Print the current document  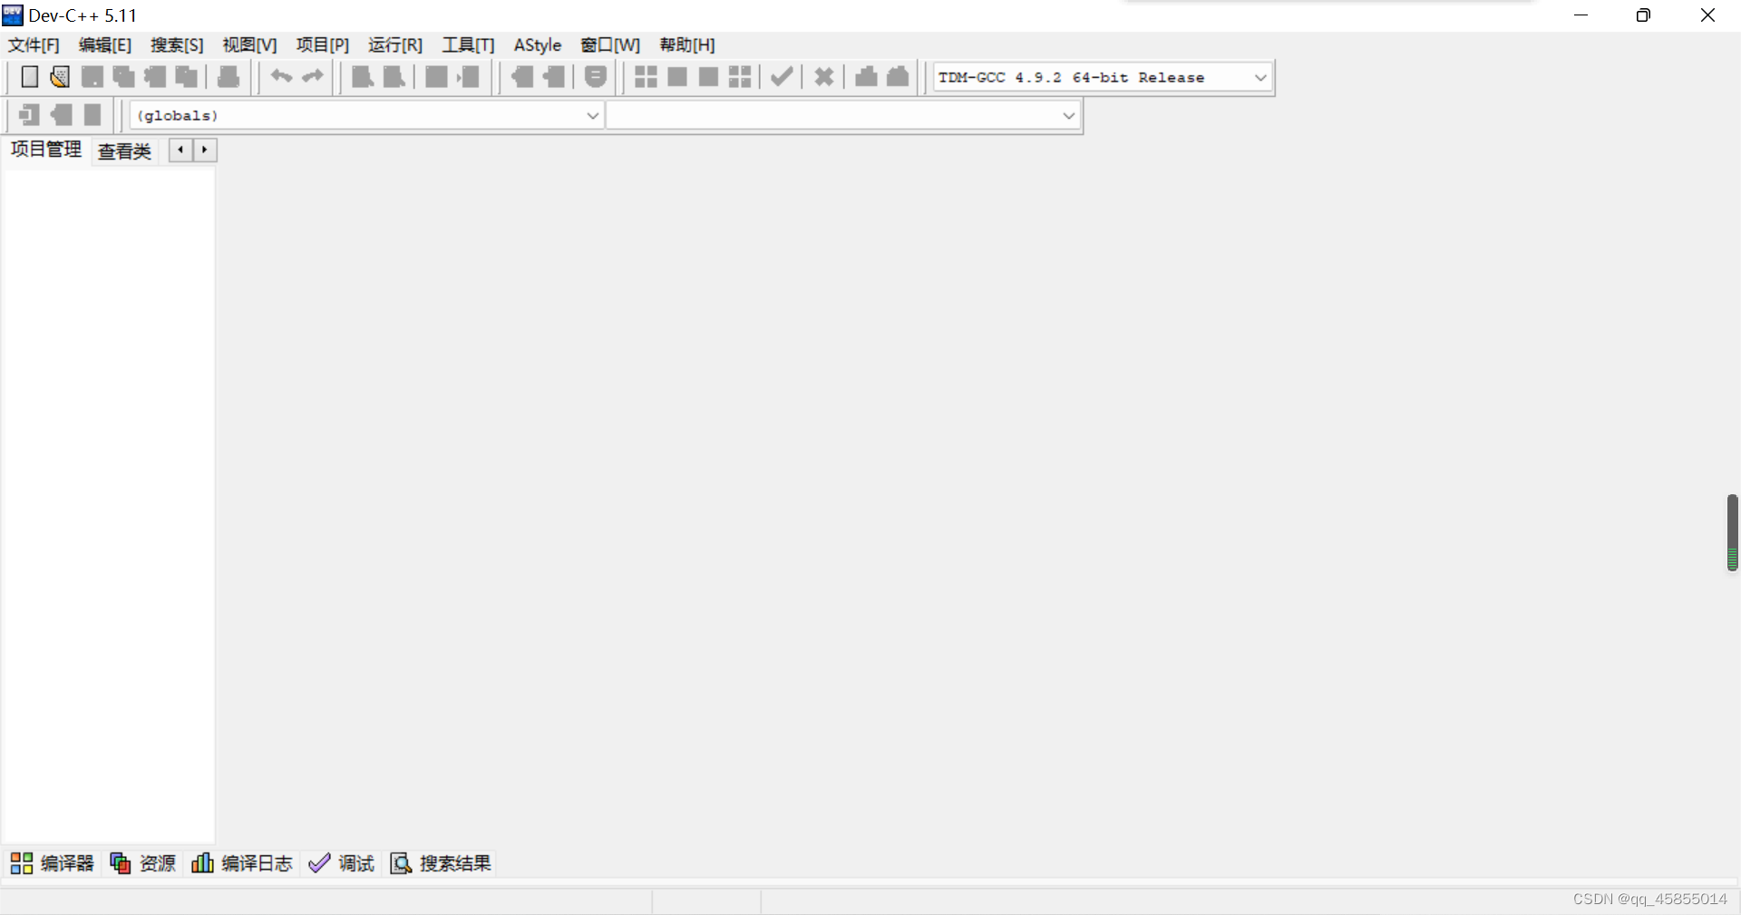pyautogui.click(x=228, y=77)
